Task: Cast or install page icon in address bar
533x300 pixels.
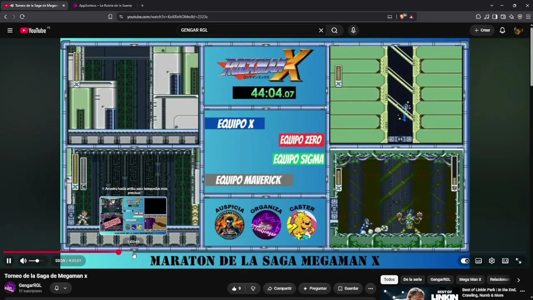Action: [390, 17]
